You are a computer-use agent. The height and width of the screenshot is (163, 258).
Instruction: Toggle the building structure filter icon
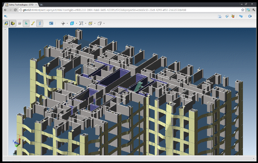[x=6, y=23]
